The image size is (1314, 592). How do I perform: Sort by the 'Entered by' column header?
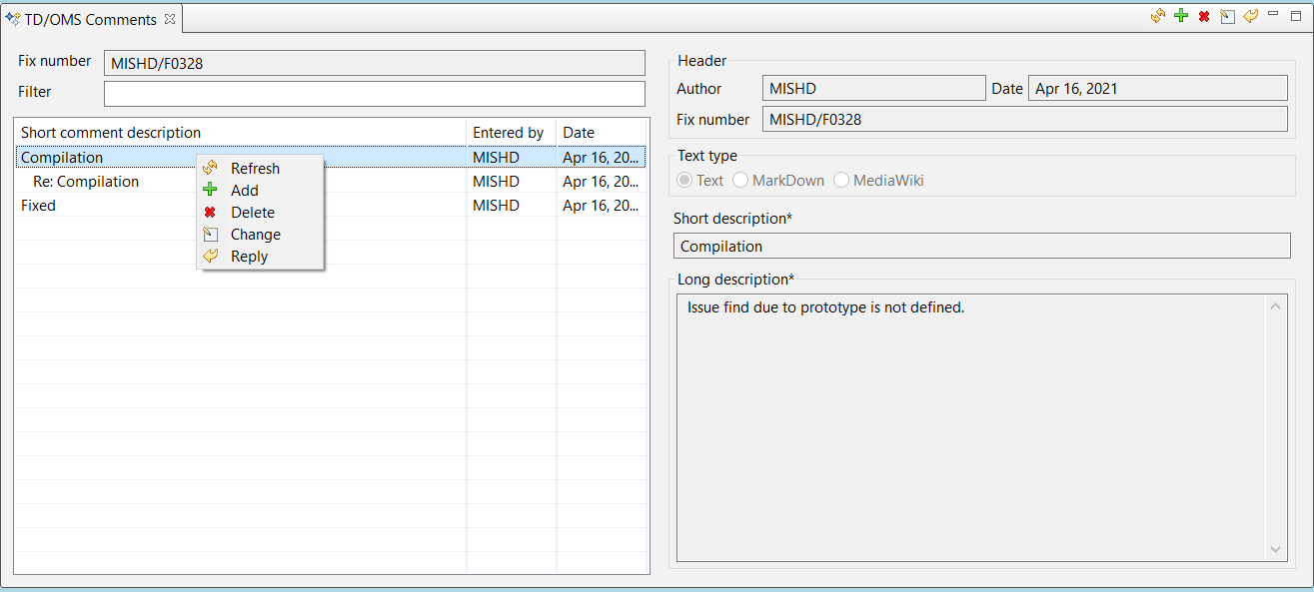click(x=509, y=133)
